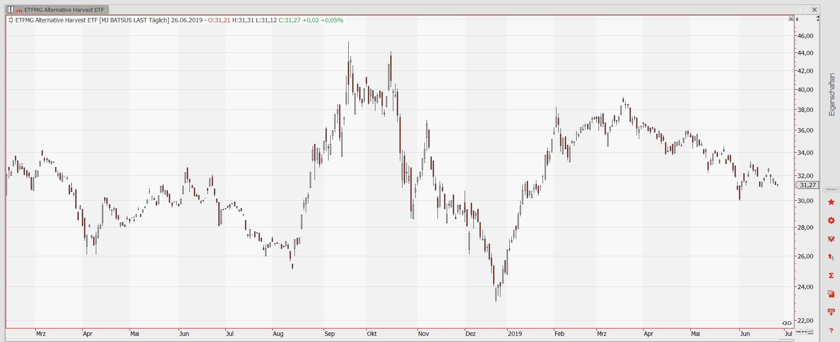The width and height of the screenshot is (840, 342).
Task: Click the red star favorites icon
Action: click(x=831, y=202)
